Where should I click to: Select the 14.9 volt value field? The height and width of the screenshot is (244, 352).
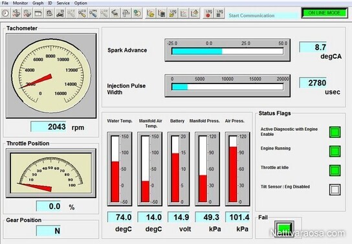coord(179,217)
